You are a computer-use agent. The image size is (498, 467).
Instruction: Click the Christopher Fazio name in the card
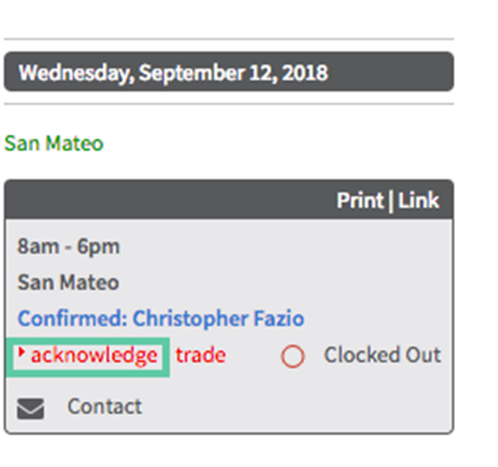(219, 319)
